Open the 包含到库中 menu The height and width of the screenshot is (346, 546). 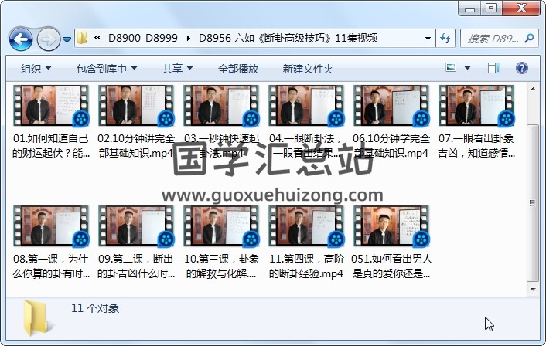click(106, 69)
